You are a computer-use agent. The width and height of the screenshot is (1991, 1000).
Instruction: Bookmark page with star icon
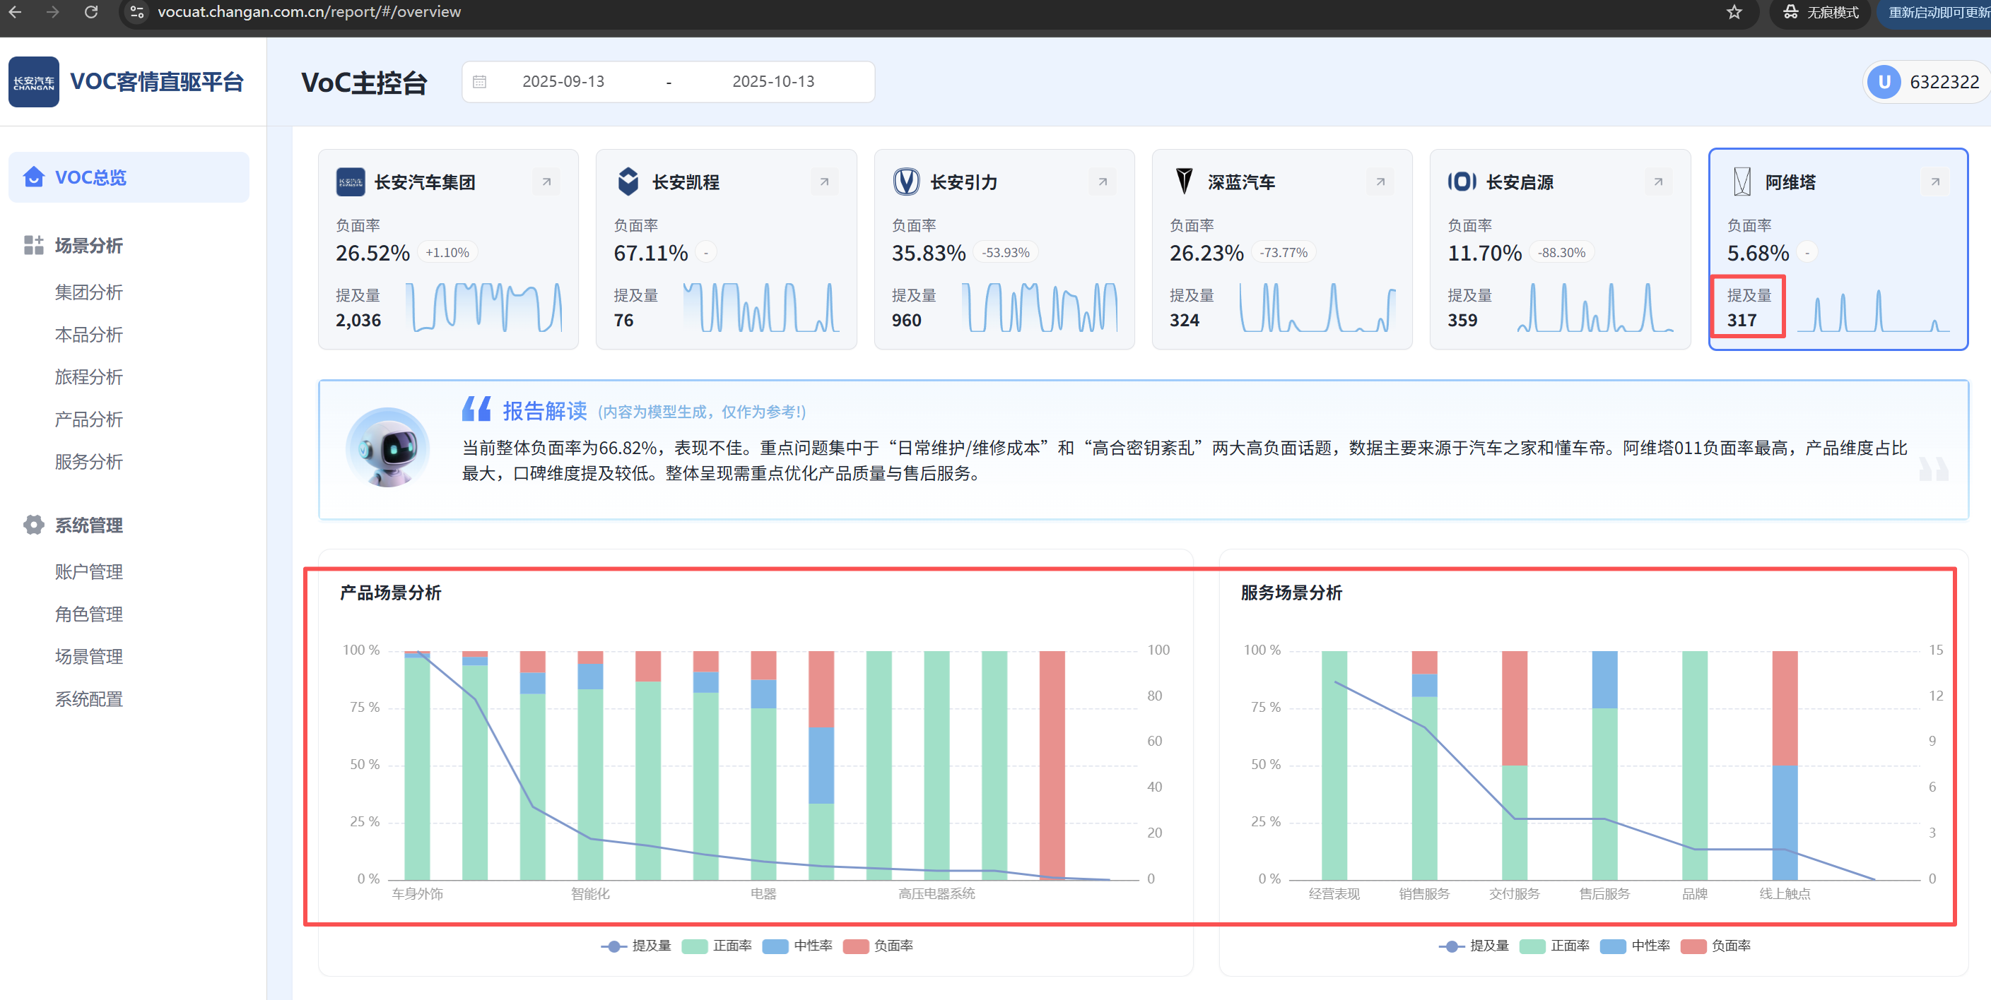(x=1734, y=11)
